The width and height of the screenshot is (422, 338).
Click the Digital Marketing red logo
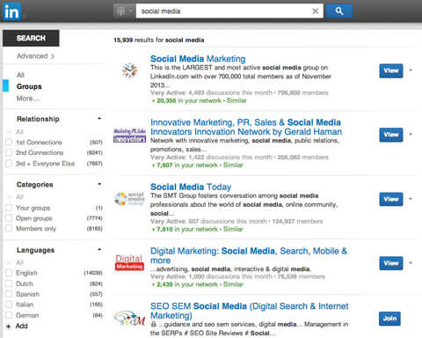pyautogui.click(x=129, y=262)
